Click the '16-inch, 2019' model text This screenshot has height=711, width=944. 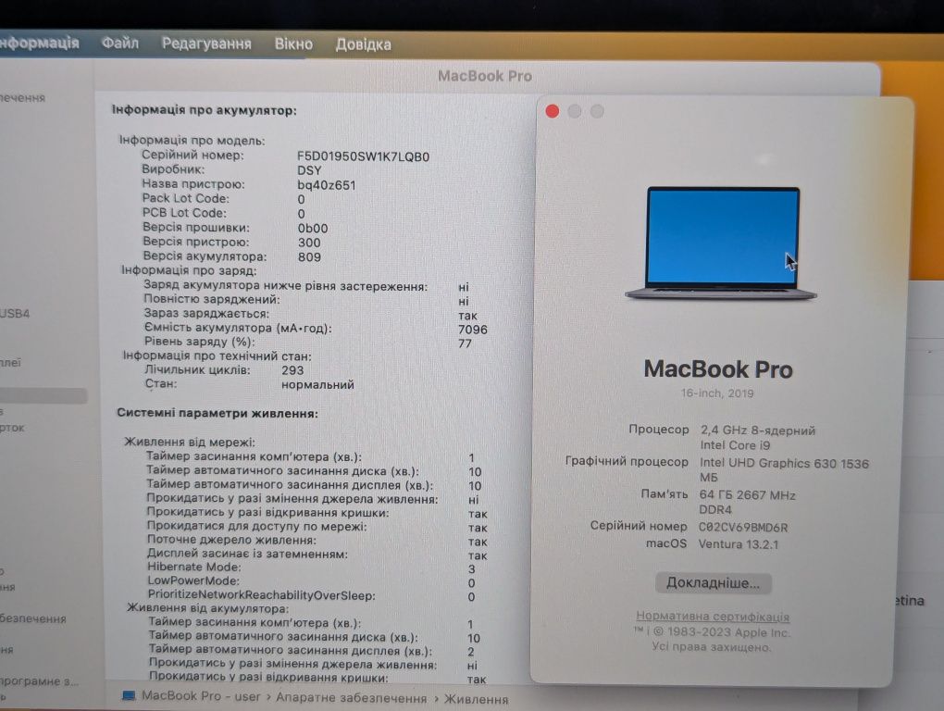[717, 393]
